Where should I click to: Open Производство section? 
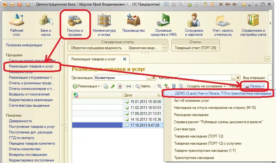133,23
